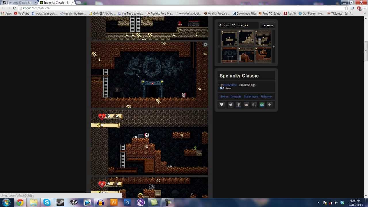Viewport: 368px width, 207px height.
Task: Bookmark this page with the star
Action: 346,8
